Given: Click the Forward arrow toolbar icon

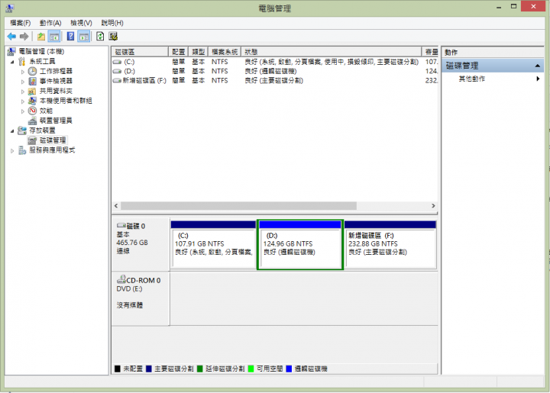Looking at the screenshot, I should tap(24, 37).
